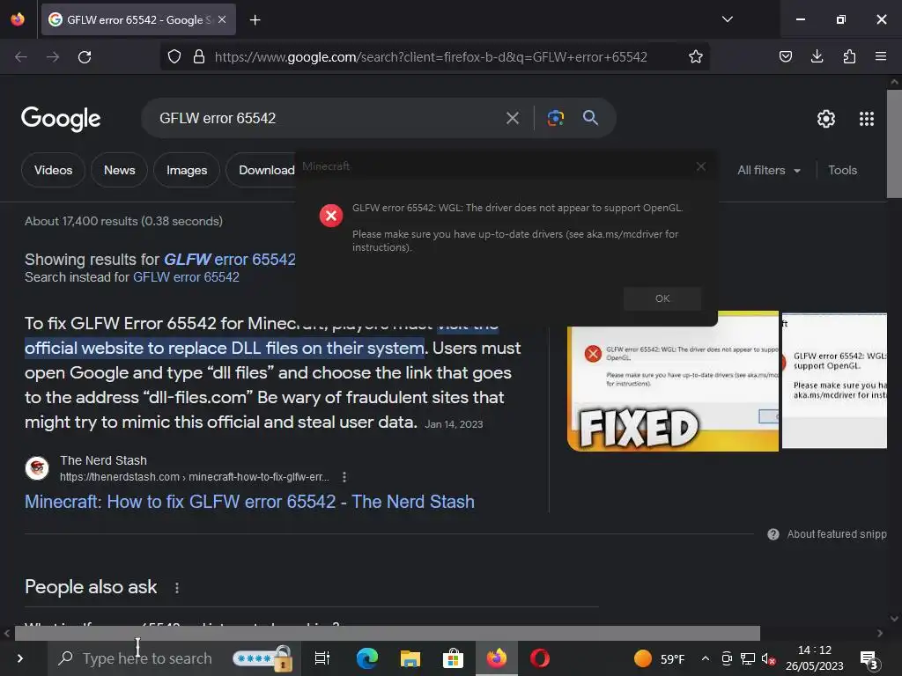The width and height of the screenshot is (902, 676).
Task: Click the vertical scrollbar thumb
Action: (x=894, y=143)
